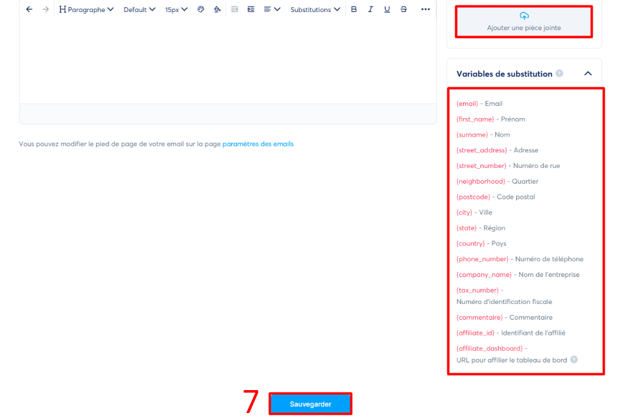Viewport: 621px width, 419px height.
Task: Toggle strikethrough formatting
Action: [x=403, y=9]
